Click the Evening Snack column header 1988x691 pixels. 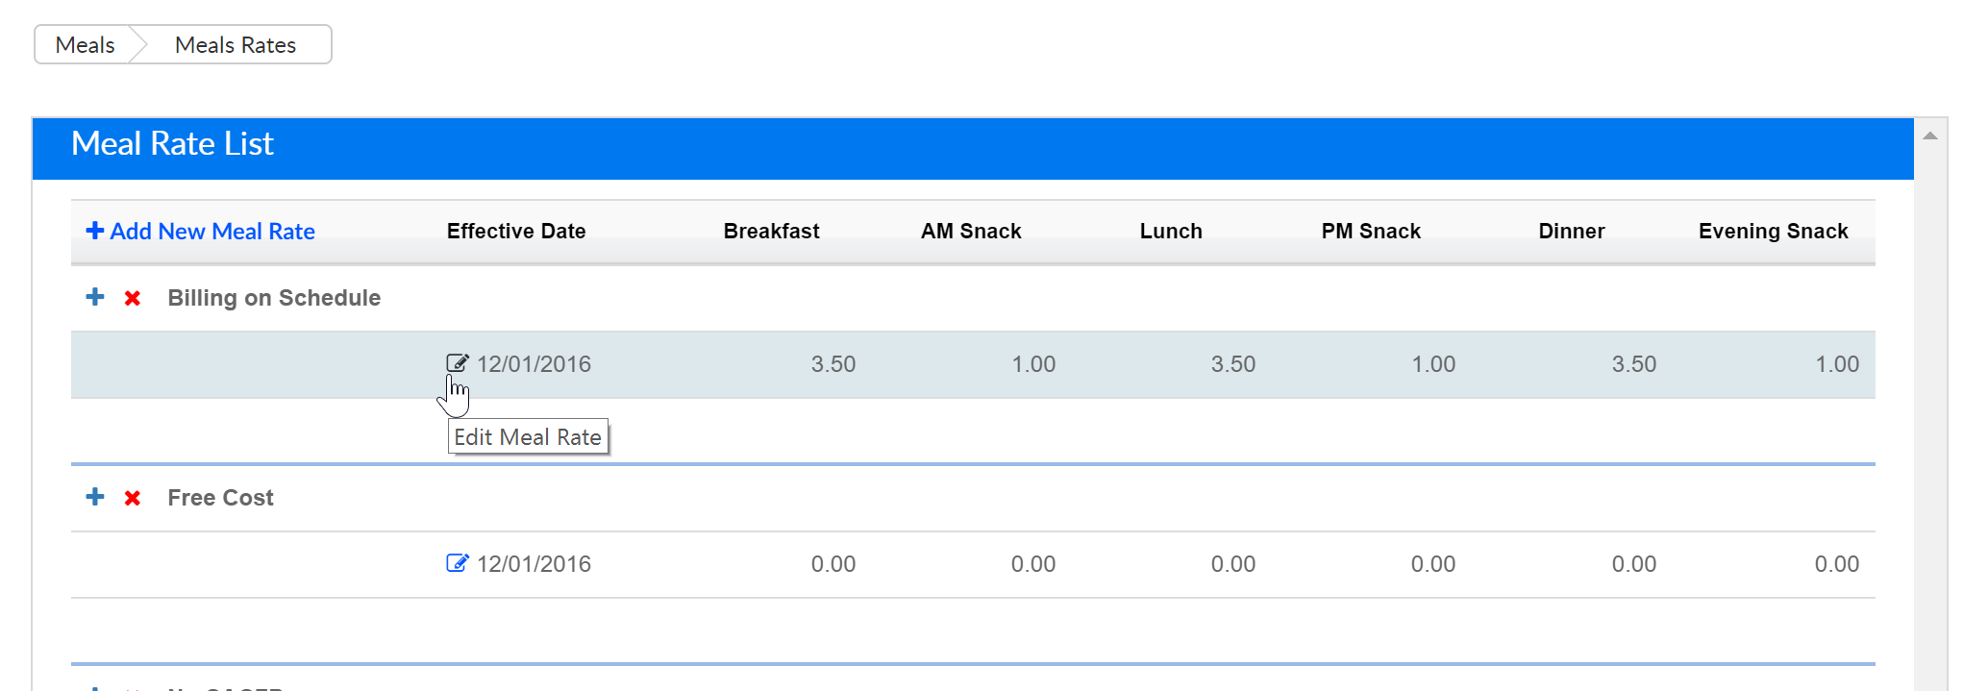pos(1773,231)
